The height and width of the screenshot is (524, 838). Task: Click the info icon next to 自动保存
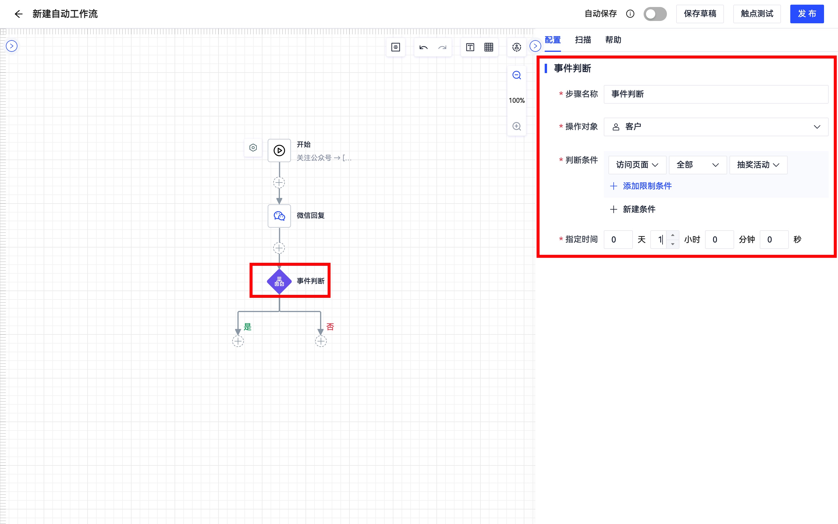point(630,14)
